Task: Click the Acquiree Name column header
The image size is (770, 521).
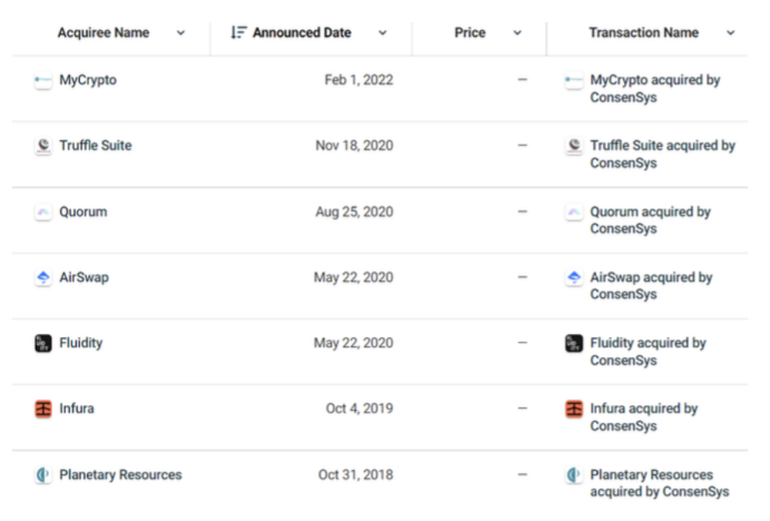Action: pos(103,33)
